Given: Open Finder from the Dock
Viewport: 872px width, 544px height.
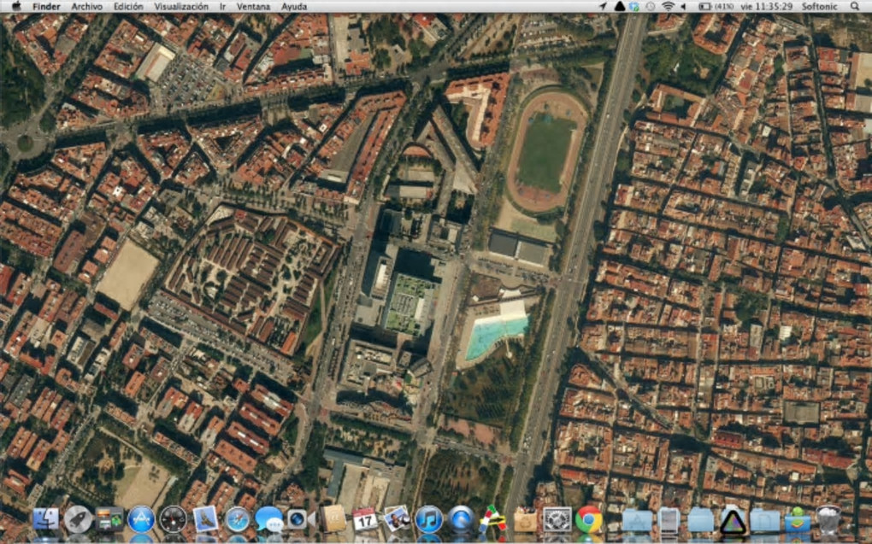Looking at the screenshot, I should click(45, 519).
